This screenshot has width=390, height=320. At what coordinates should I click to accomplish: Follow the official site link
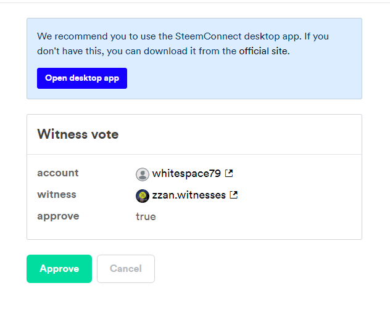pos(263,51)
